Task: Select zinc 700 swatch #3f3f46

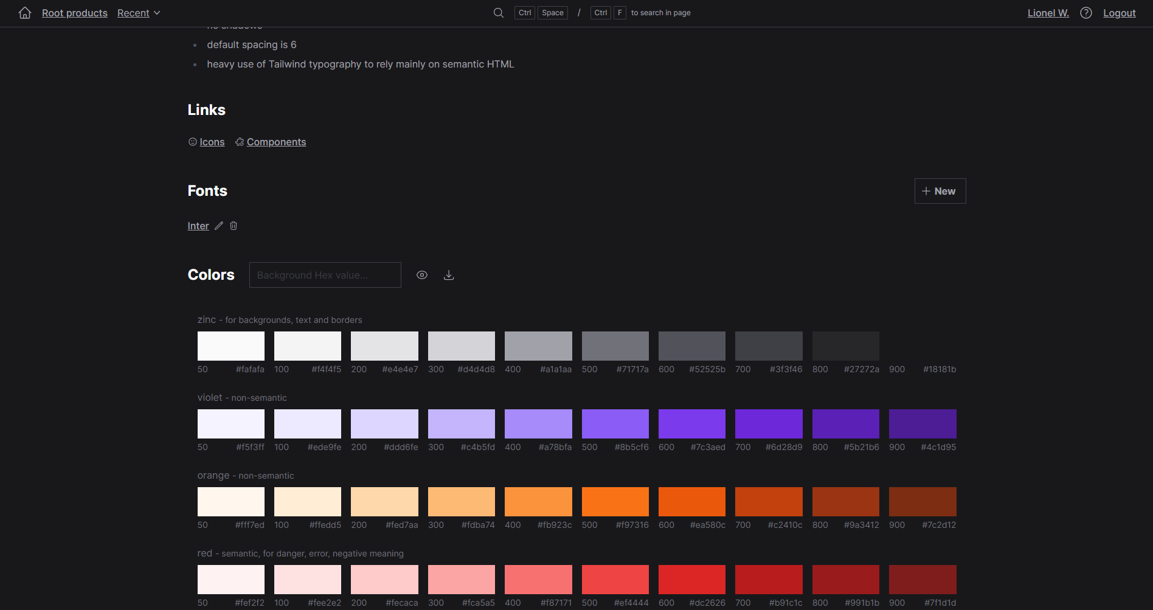Action: pyautogui.click(x=769, y=346)
